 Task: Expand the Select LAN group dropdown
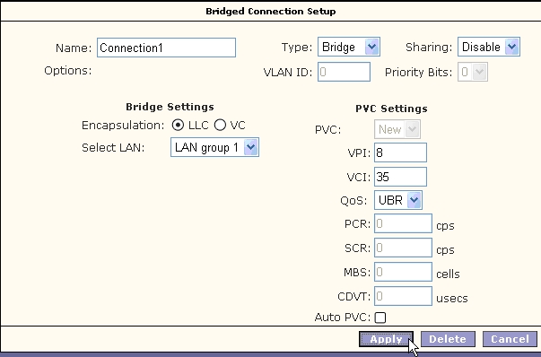tap(214, 147)
